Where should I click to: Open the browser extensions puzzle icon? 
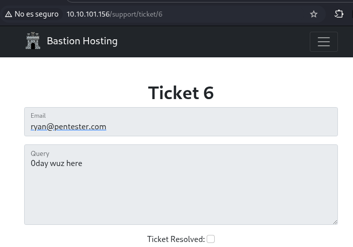pyautogui.click(x=339, y=14)
